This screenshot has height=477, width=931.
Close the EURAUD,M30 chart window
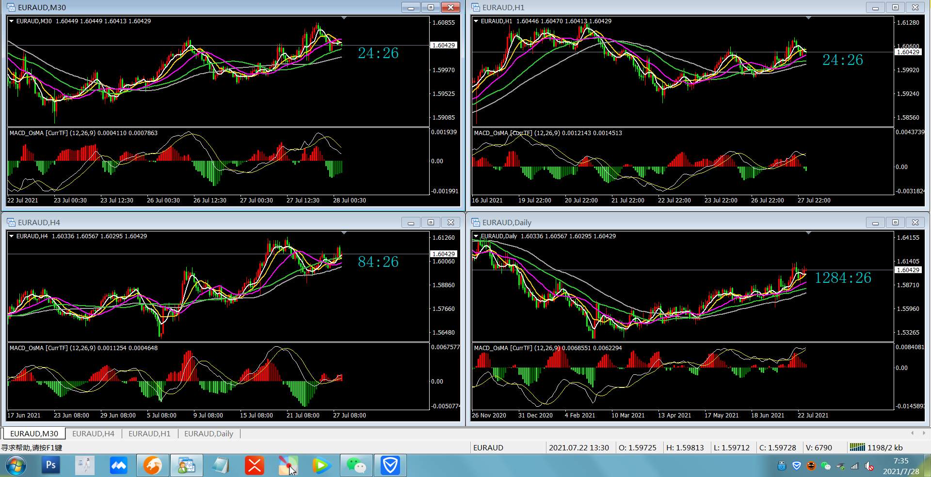450,7
